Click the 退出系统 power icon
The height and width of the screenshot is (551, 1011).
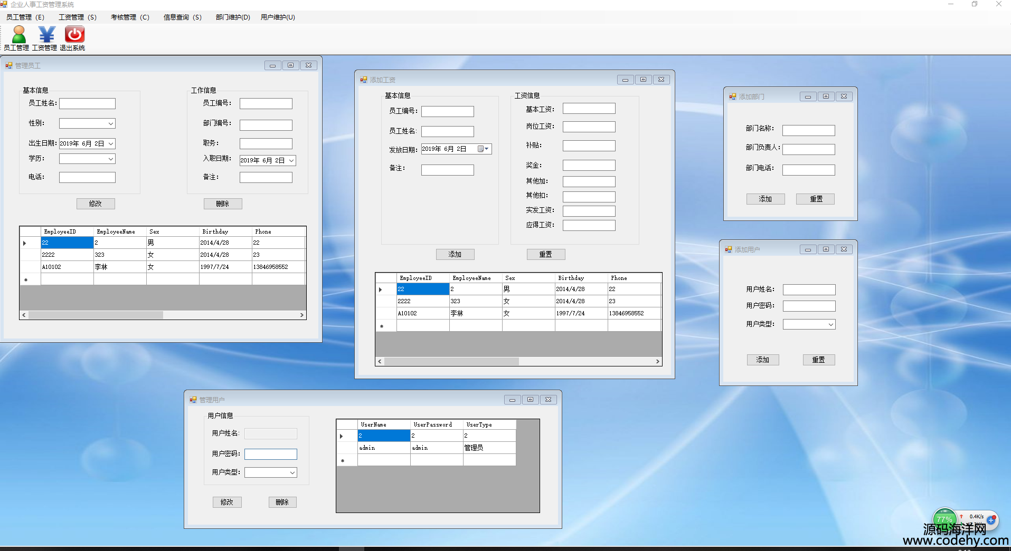pyautogui.click(x=74, y=35)
